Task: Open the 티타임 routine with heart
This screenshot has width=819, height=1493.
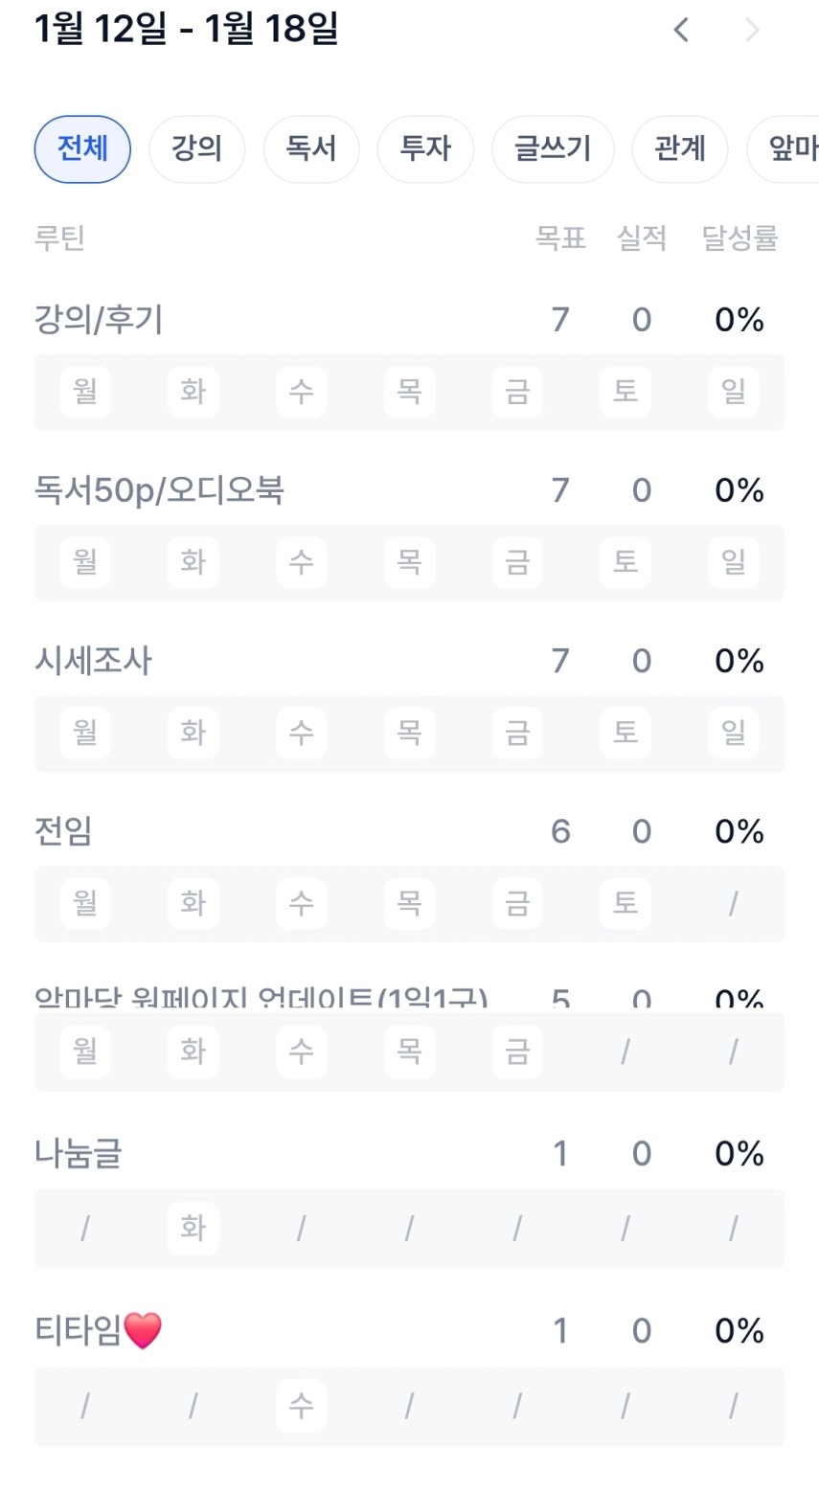Action: pyautogui.click(x=98, y=1330)
